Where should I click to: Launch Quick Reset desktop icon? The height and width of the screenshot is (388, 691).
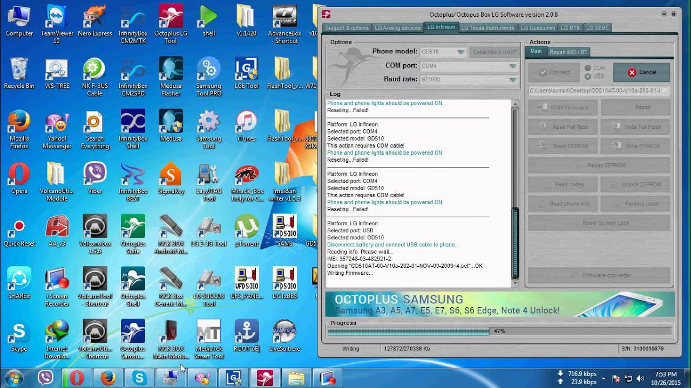pyautogui.click(x=19, y=231)
